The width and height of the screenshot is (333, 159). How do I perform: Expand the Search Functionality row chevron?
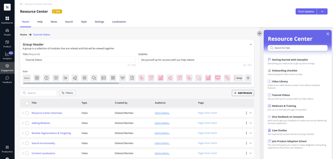pos(251,143)
